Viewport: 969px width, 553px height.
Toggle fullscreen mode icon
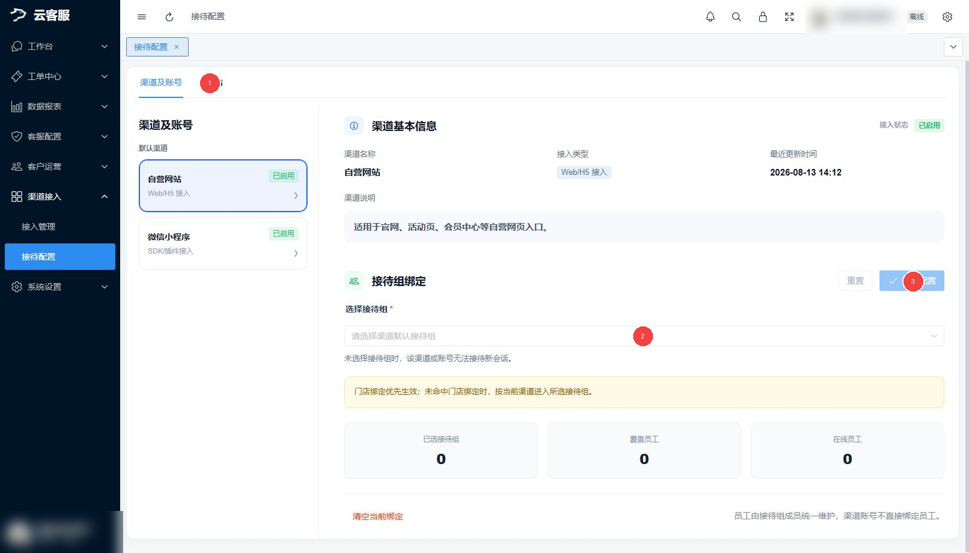pos(789,17)
